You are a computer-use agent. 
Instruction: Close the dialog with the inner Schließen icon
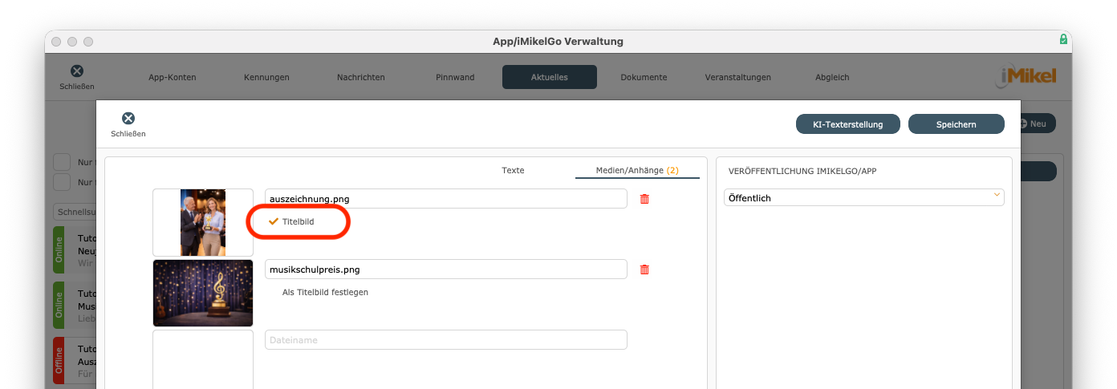point(128,119)
